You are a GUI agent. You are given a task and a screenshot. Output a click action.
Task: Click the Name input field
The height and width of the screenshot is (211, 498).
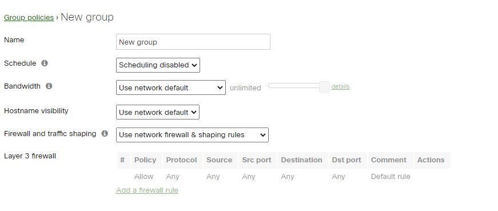point(193,42)
